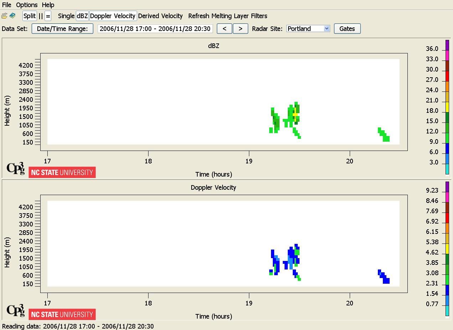
Task: Click the yellow swatch near 18.0 dBZ
Action: click(447, 107)
